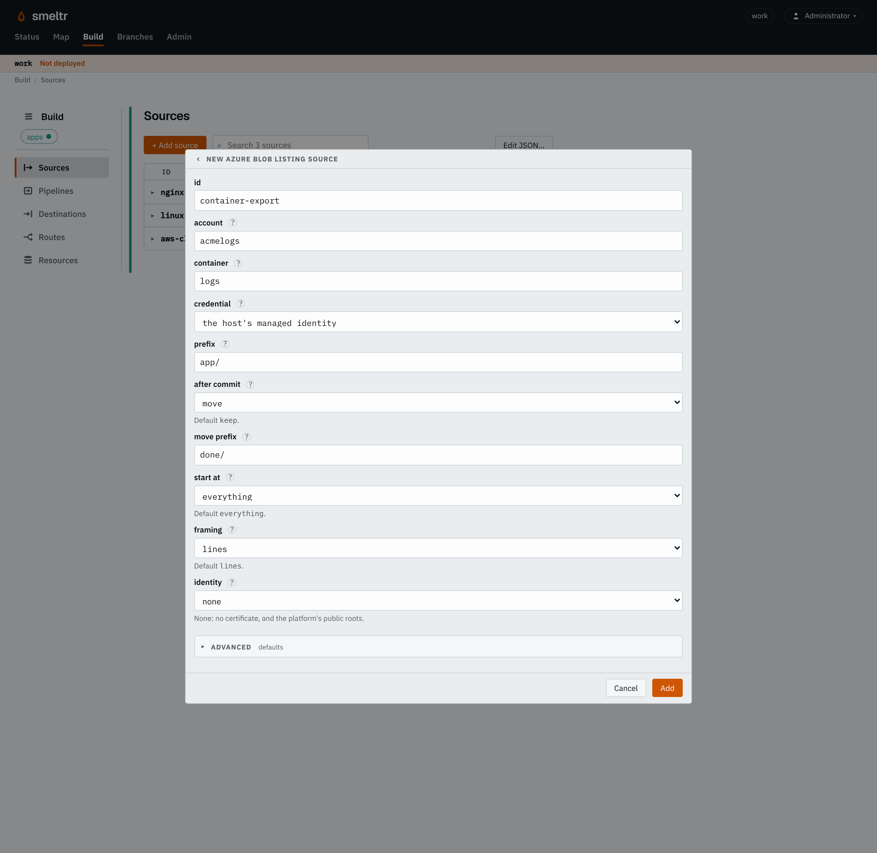Open the after commit dropdown
This screenshot has width=877, height=853.
[x=438, y=403]
